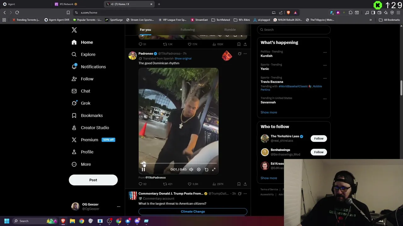403x226 pixels.
Task: Open Explore in X sidebar
Action: point(83,54)
